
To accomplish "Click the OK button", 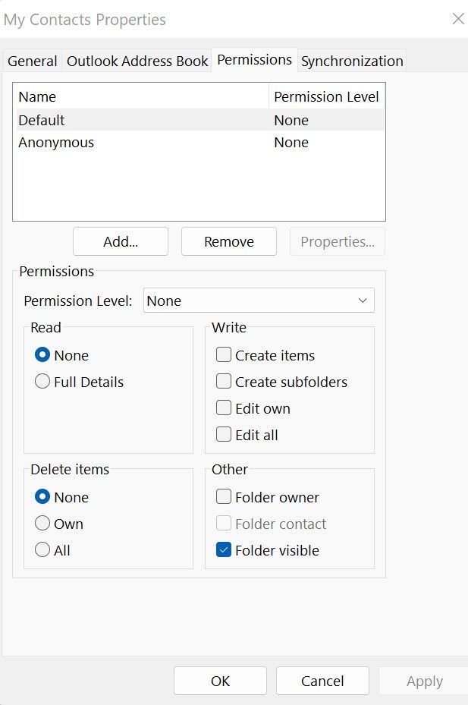I will 220,681.
